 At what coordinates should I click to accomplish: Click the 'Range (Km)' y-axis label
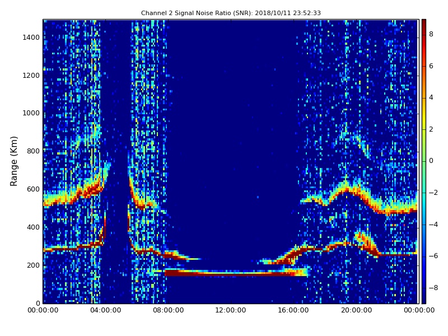click(13, 161)
